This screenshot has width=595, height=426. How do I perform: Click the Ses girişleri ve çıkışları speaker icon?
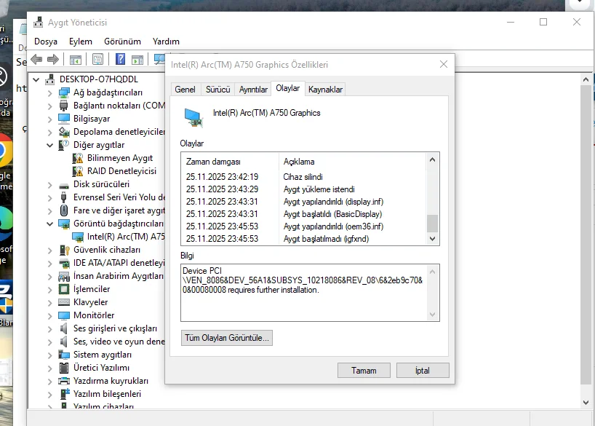[x=64, y=328]
